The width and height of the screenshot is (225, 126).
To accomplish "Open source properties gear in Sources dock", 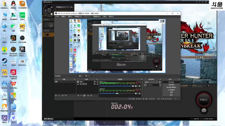I will coord(84,95).
